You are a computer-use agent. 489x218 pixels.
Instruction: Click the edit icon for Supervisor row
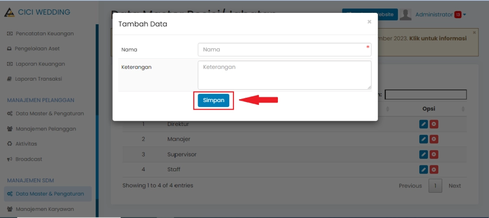pyautogui.click(x=423, y=155)
